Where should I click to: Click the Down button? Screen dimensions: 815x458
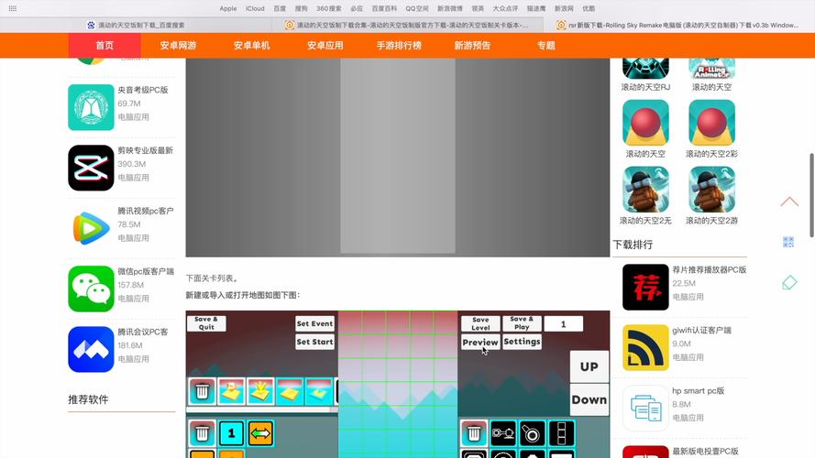[589, 400]
